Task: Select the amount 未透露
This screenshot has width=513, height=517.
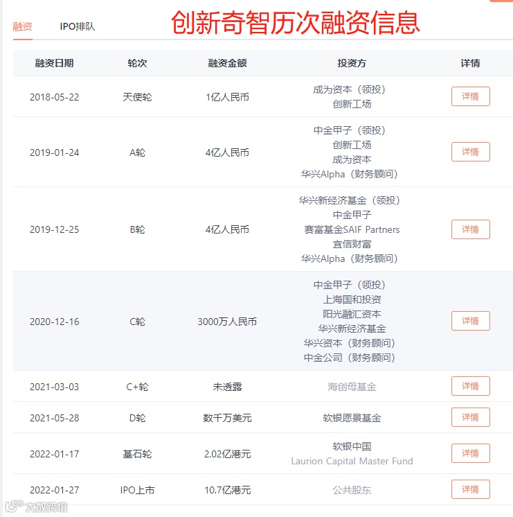Action: tap(227, 387)
